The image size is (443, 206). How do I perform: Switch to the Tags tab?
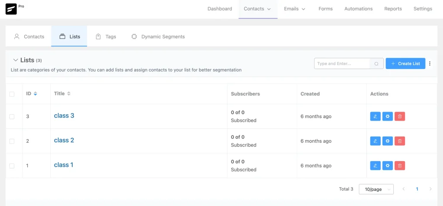click(106, 37)
